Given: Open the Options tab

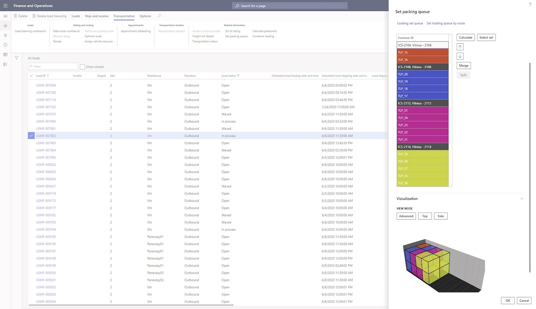Looking at the screenshot, I should coord(145,16).
